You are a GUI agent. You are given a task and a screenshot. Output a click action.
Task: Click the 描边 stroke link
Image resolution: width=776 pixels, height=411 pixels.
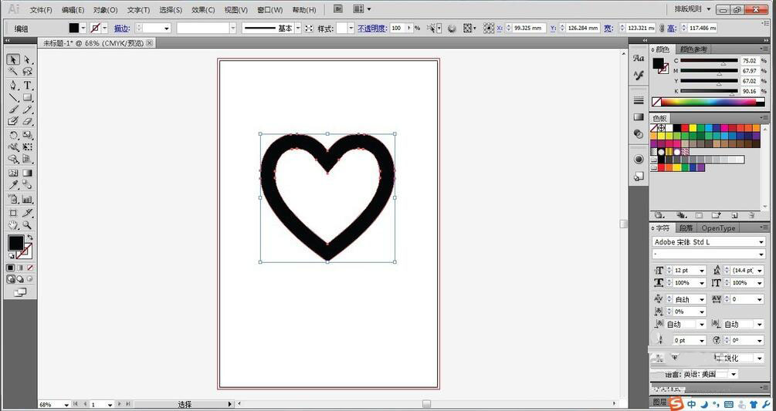tap(121, 29)
